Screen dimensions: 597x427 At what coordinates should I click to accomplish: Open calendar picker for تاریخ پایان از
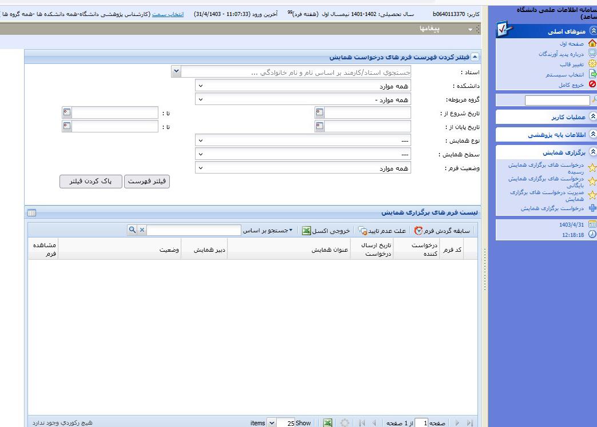coord(320,126)
